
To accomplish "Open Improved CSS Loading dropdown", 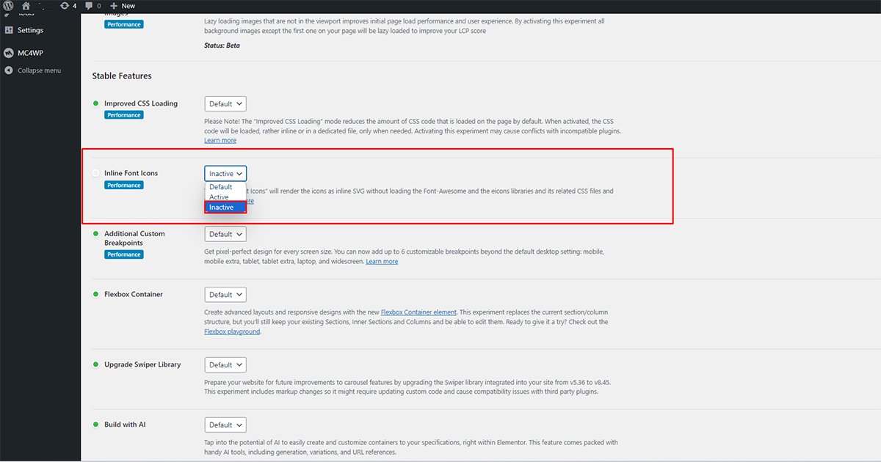I will [225, 104].
